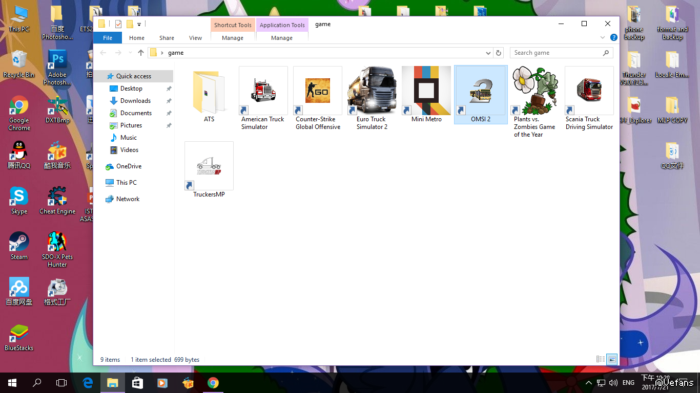Select Downloads in Quick access
The height and width of the screenshot is (393, 700).
click(135, 101)
